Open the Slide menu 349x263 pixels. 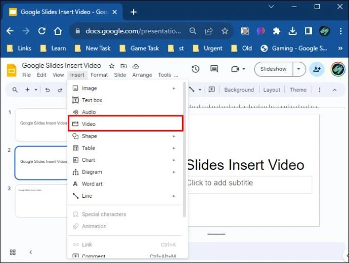tap(120, 75)
